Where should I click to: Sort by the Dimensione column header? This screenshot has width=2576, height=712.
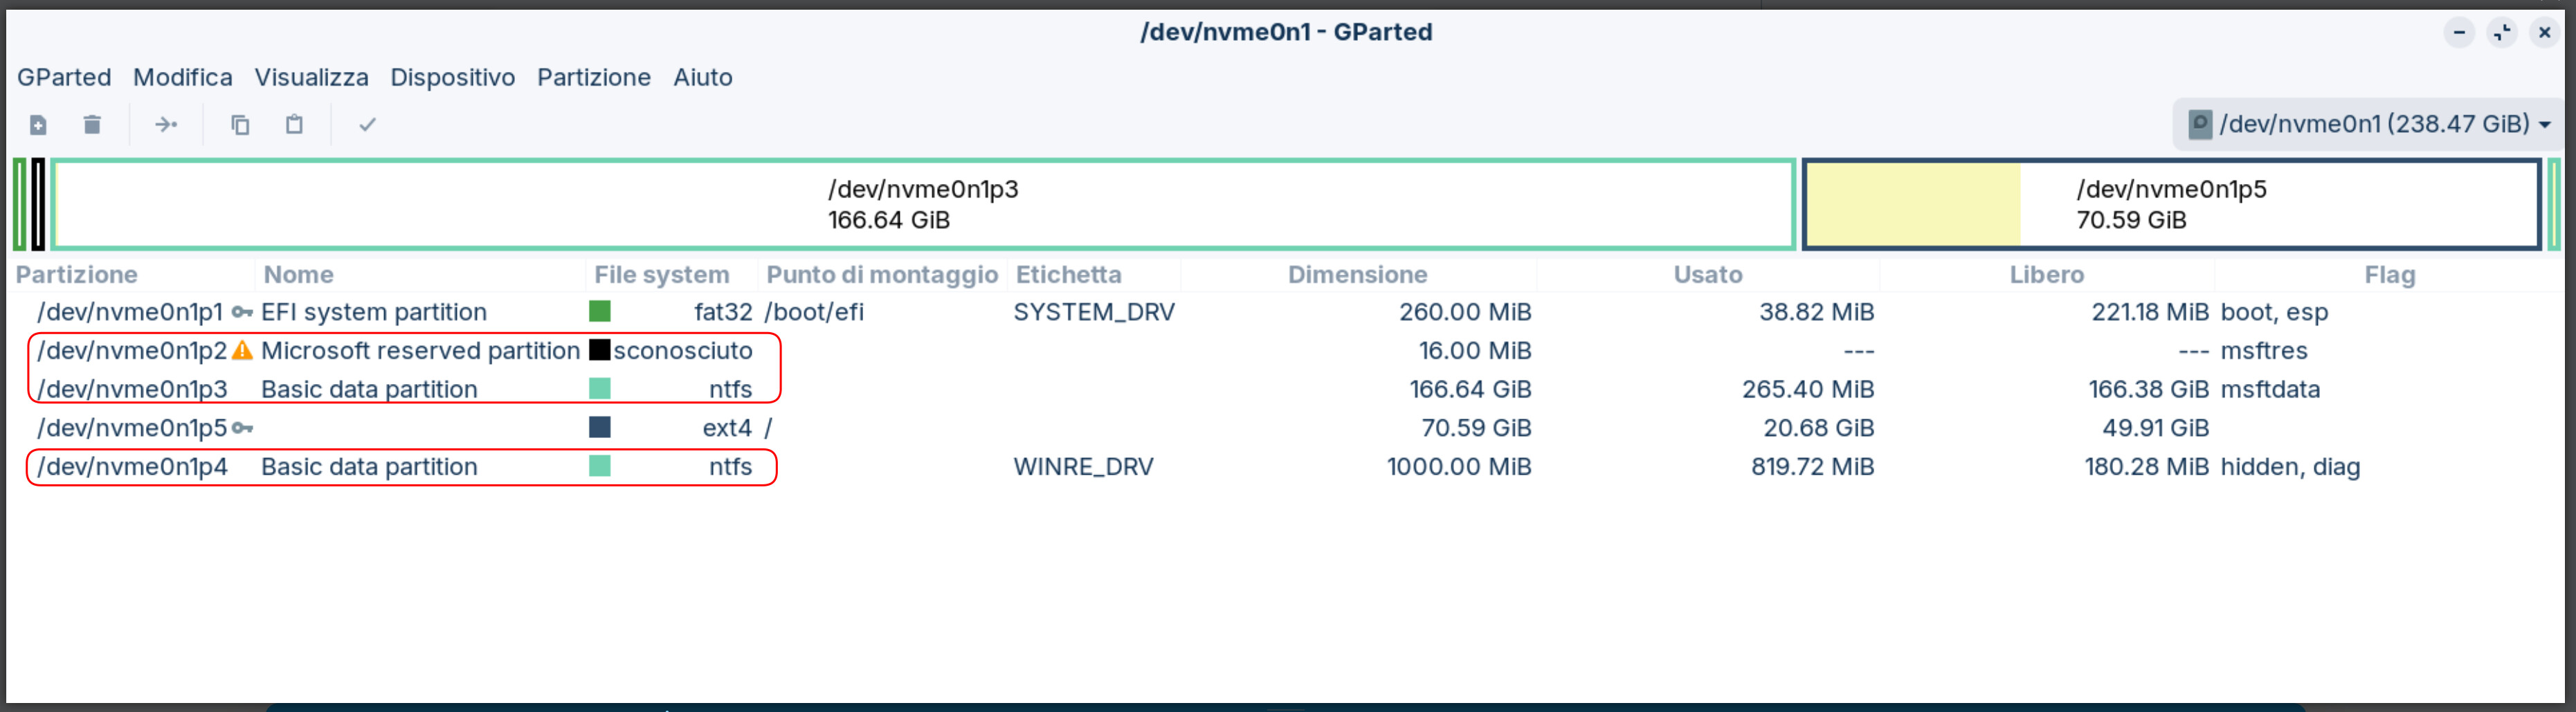1357,274
